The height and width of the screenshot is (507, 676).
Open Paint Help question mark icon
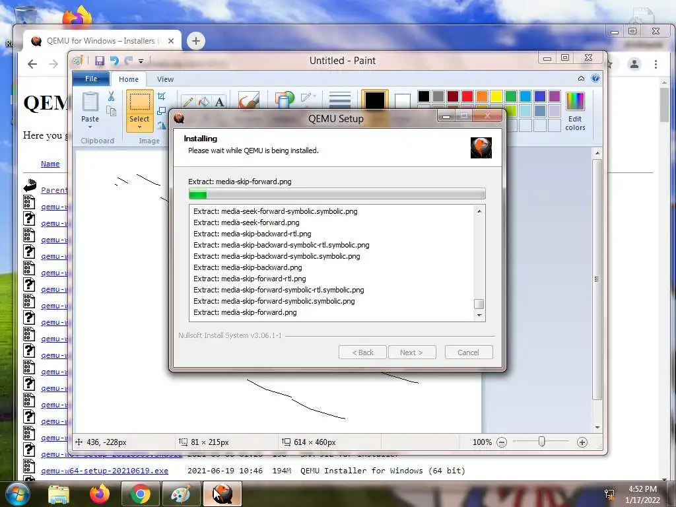point(595,78)
